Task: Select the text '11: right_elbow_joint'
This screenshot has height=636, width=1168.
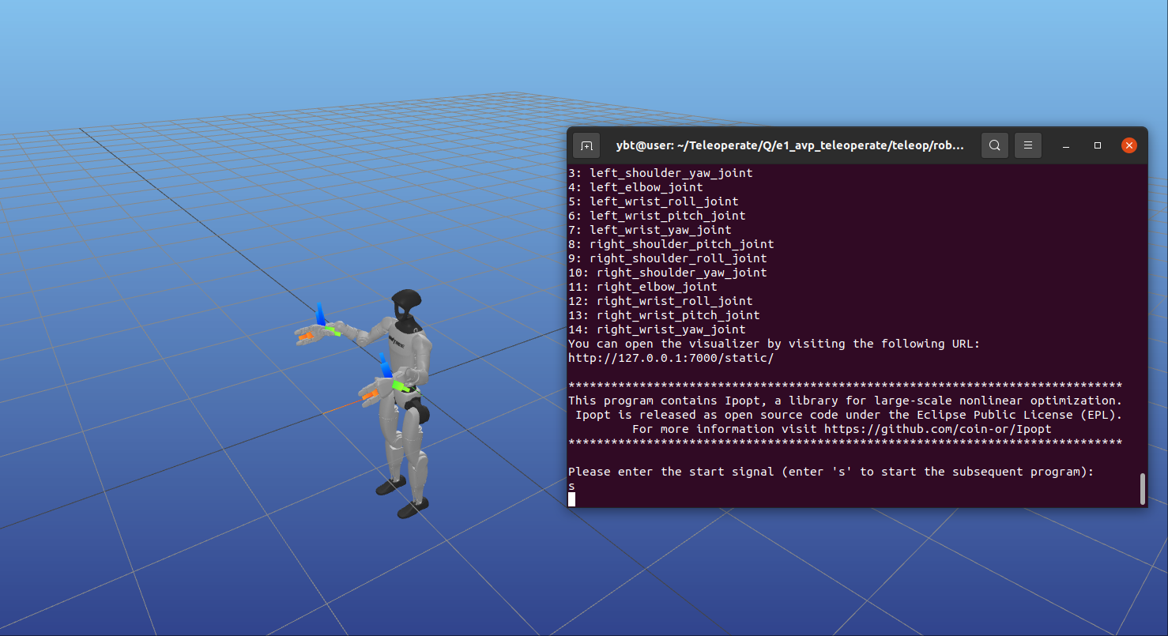Action: tap(642, 287)
